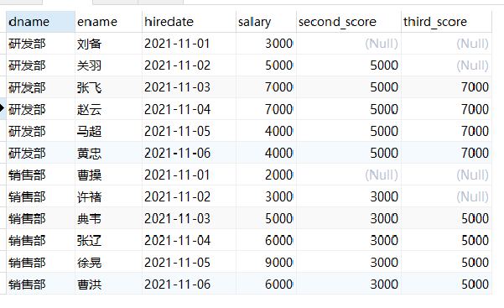Image resolution: width=504 pixels, height=308 pixels.
Task: Select the cell containing 关羽
Action: click(108, 65)
